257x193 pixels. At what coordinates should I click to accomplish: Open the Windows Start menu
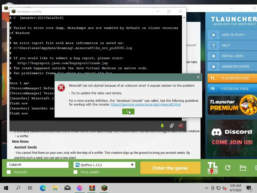point(6,188)
